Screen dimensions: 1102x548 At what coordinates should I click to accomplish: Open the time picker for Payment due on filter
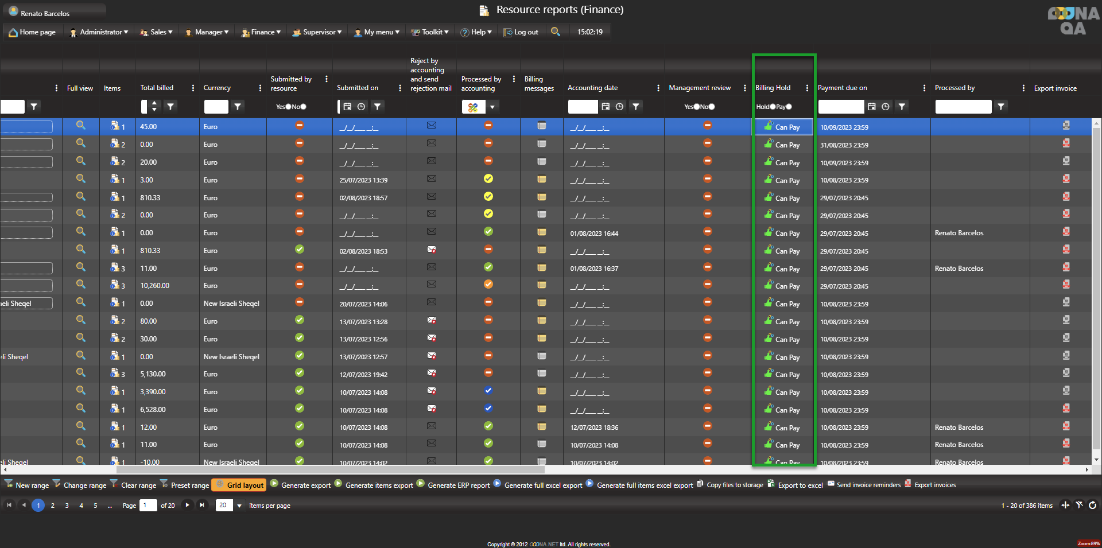pyautogui.click(x=886, y=107)
